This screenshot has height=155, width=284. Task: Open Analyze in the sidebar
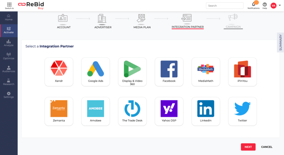(x=9, y=43)
